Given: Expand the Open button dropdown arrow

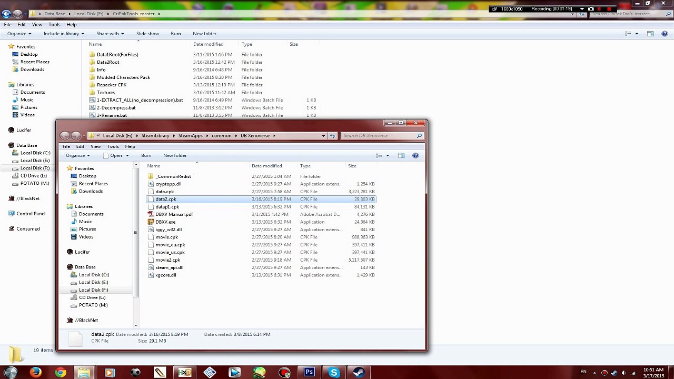Looking at the screenshot, I should (x=127, y=155).
